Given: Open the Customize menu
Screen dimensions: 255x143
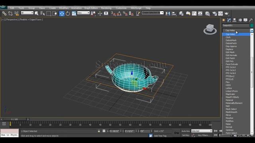Looking at the screenshot, I should click(x=121, y=8).
